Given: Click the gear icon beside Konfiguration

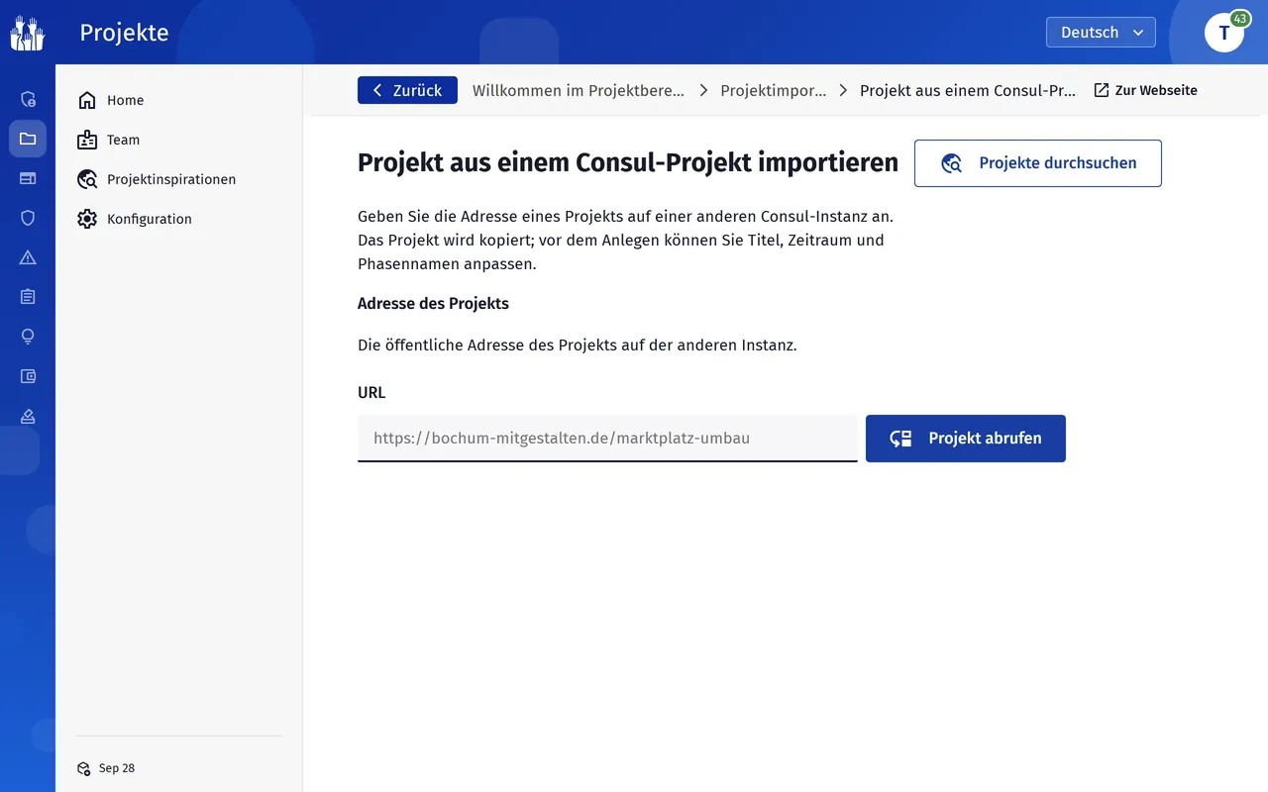Looking at the screenshot, I should (87, 219).
